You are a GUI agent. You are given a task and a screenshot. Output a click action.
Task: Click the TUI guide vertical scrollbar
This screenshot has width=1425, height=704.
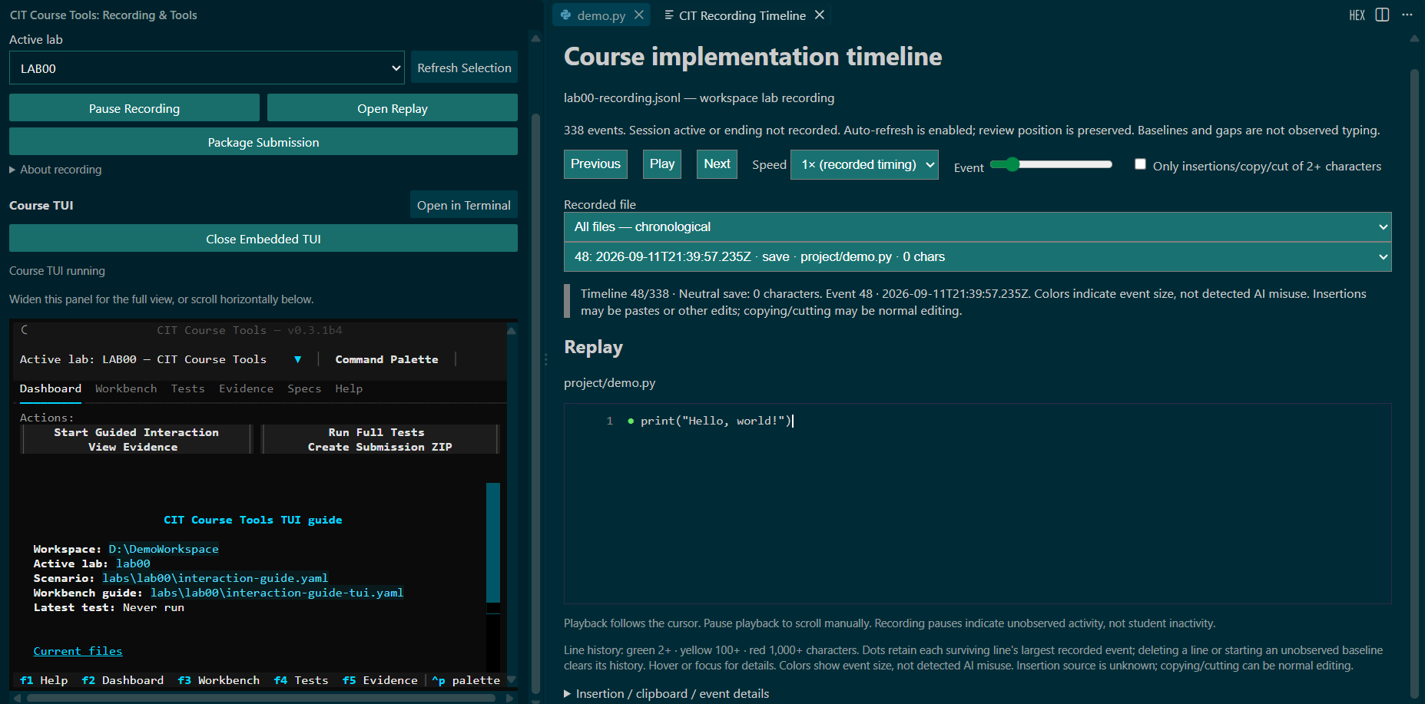pos(493,542)
